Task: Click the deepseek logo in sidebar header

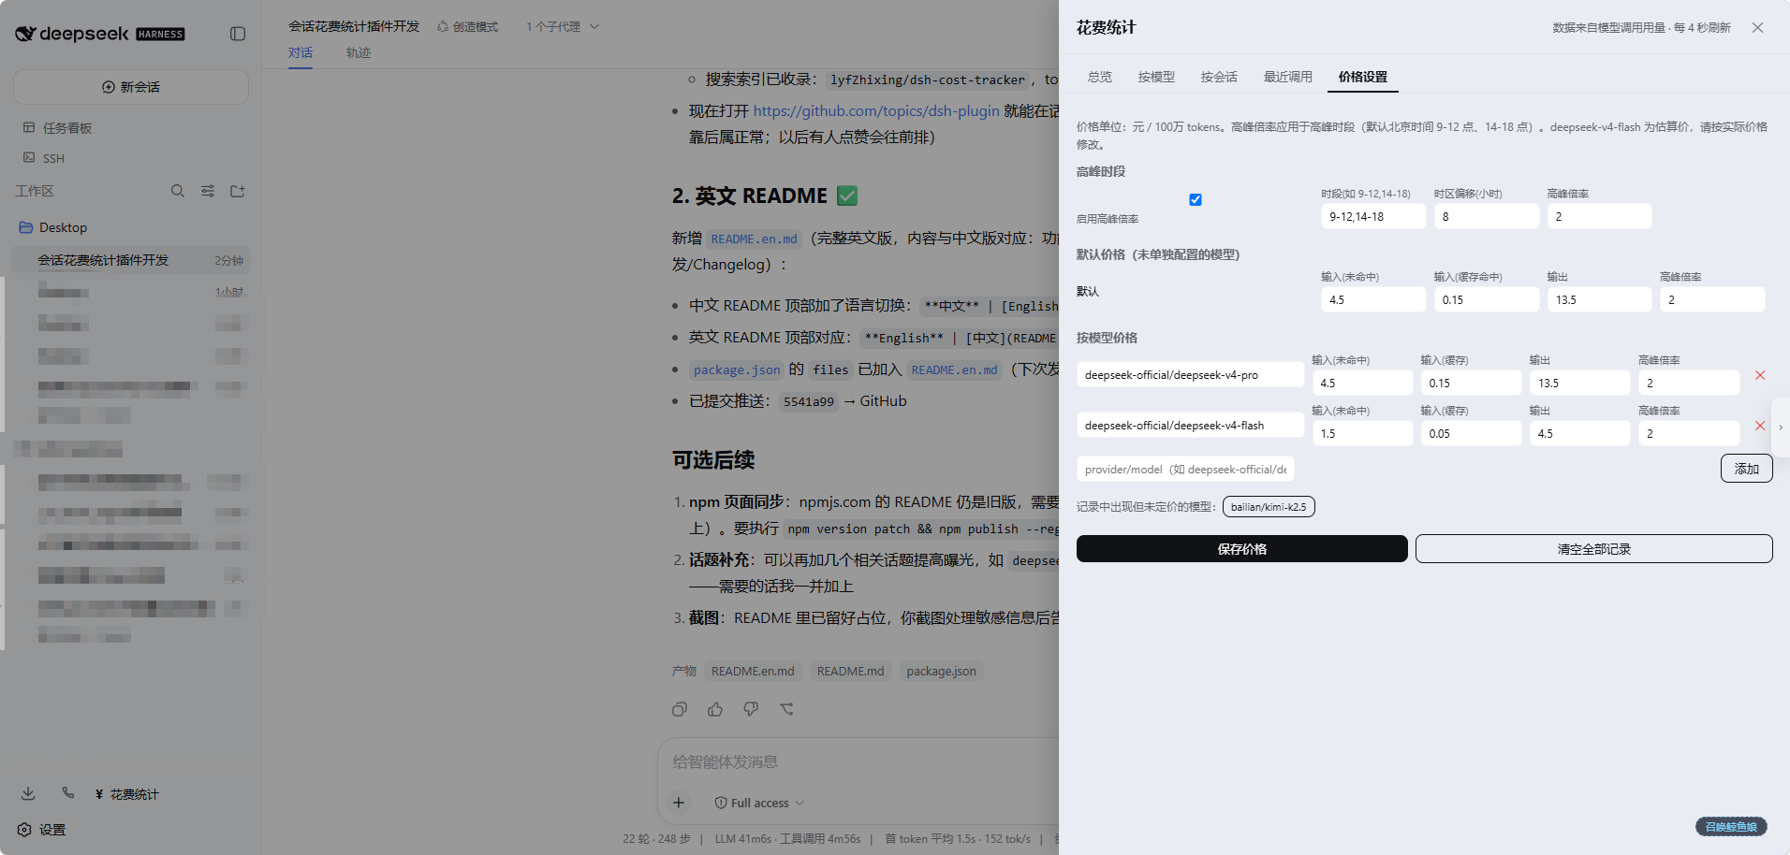Action: (100, 34)
